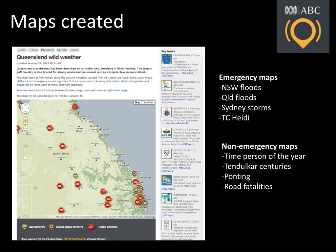Open the CBEMERGENCY tweet avatar
336x252 pixels.
166,59
